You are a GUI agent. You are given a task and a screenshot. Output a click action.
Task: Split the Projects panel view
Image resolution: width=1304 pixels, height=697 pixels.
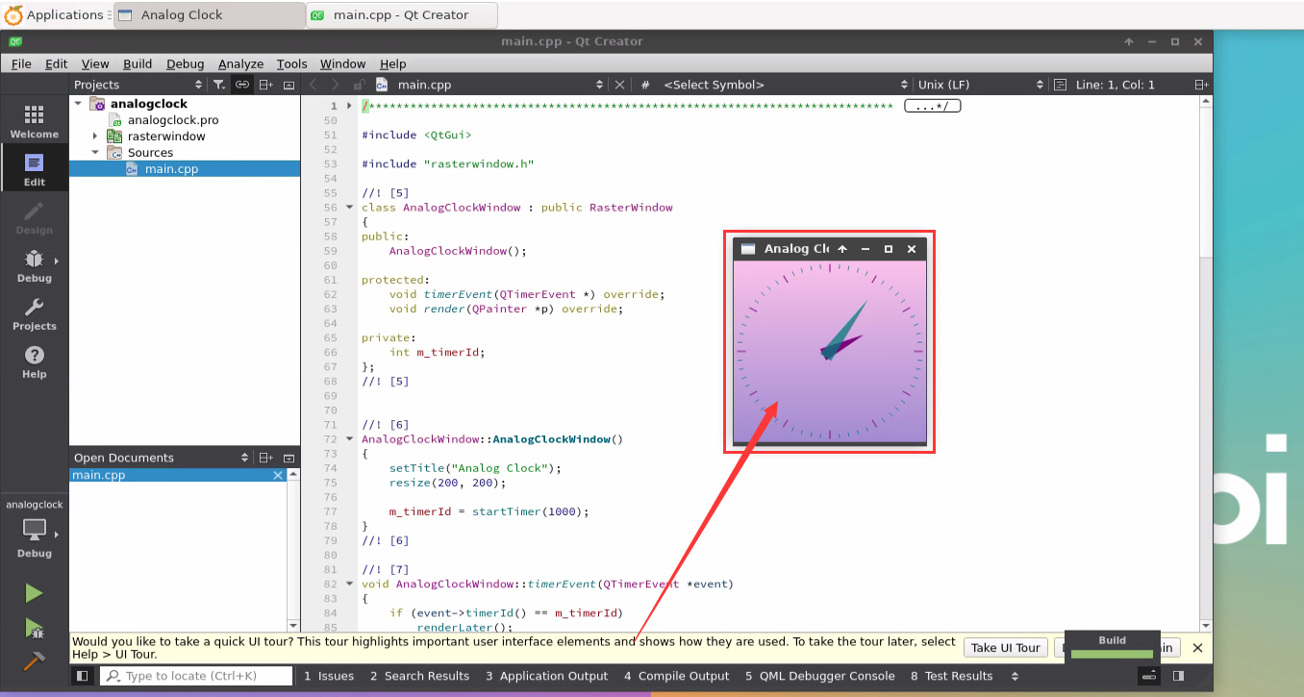(x=266, y=85)
